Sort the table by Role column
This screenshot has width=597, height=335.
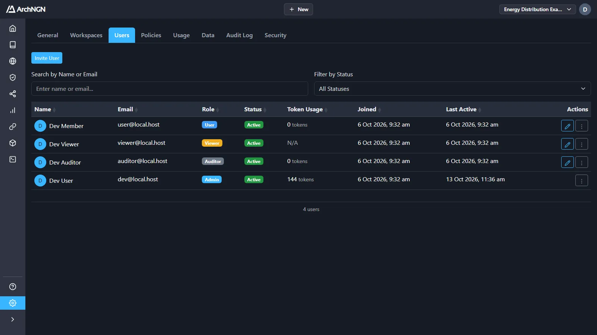pos(210,109)
